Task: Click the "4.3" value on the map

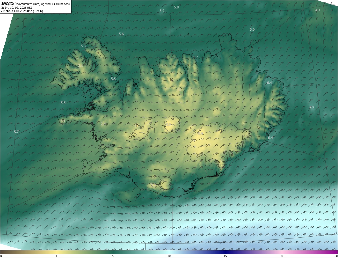Action: coord(318,10)
